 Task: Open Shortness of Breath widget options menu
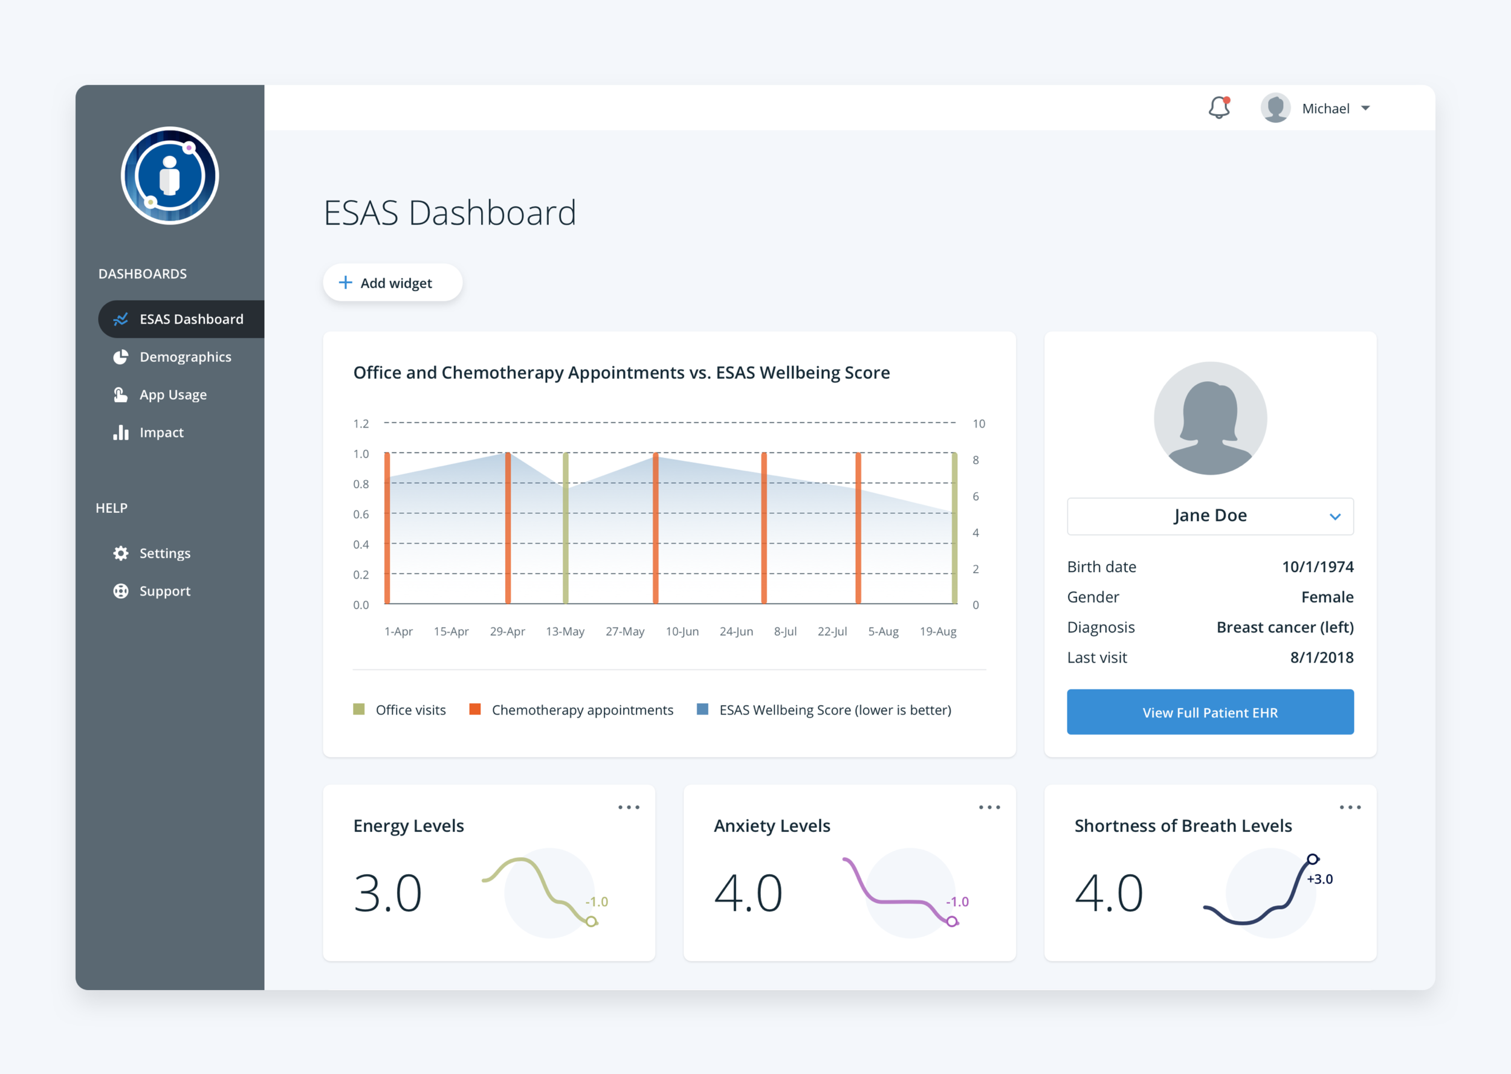pyautogui.click(x=1350, y=807)
